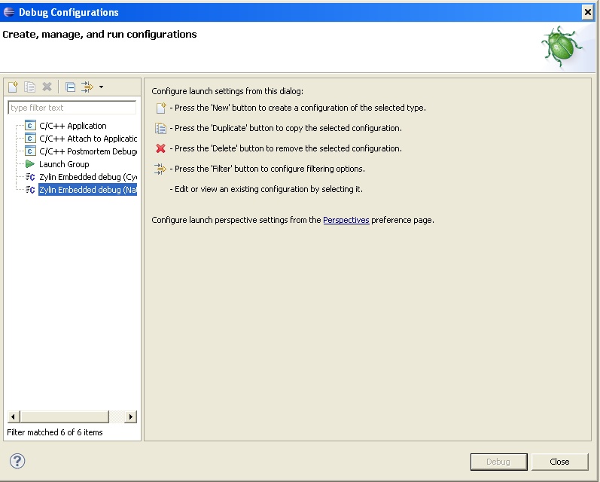Viewport: 600px width, 482px height.
Task: Click the New launch configuration icon
Action: coord(13,87)
